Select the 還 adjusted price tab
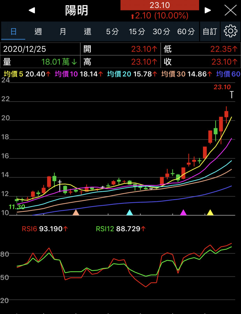The width and height of the screenshot is (241, 314). [x=88, y=32]
